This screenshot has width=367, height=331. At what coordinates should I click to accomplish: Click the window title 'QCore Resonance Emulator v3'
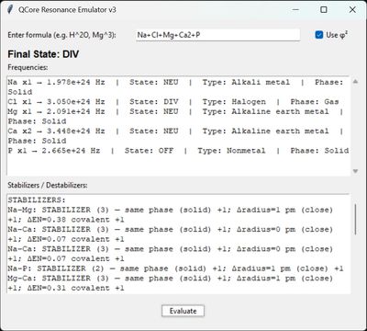pos(67,10)
